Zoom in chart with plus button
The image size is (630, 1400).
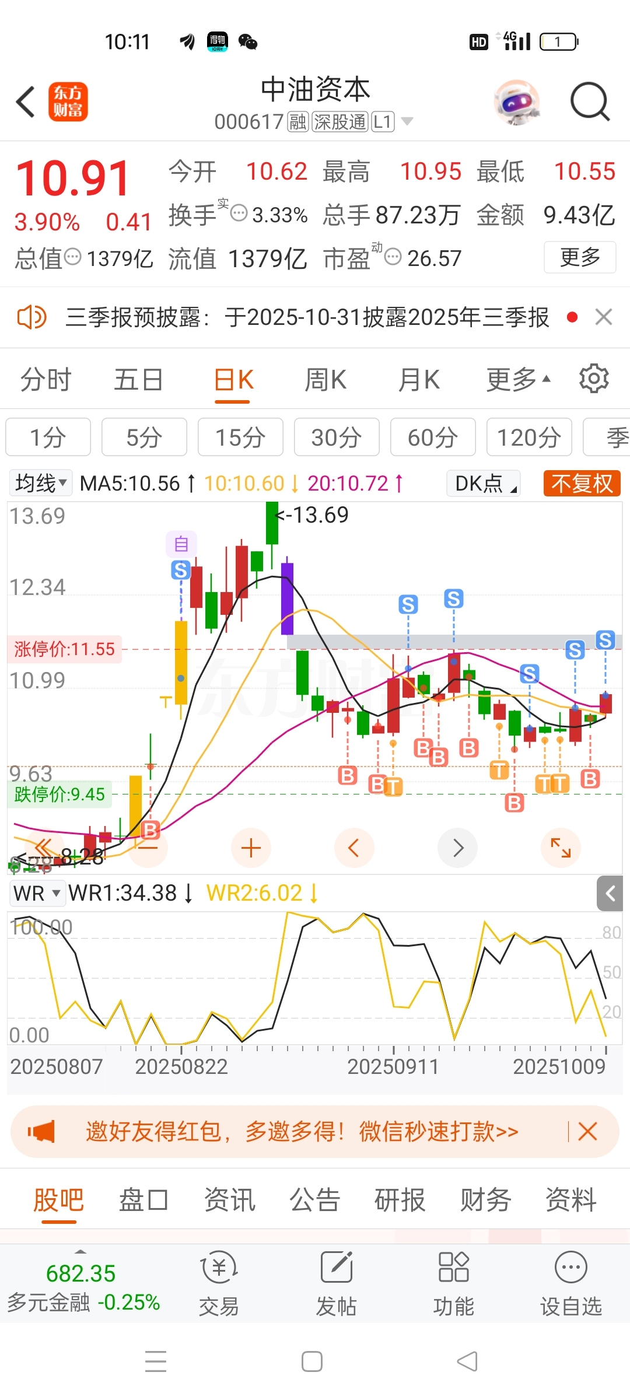[x=251, y=848]
